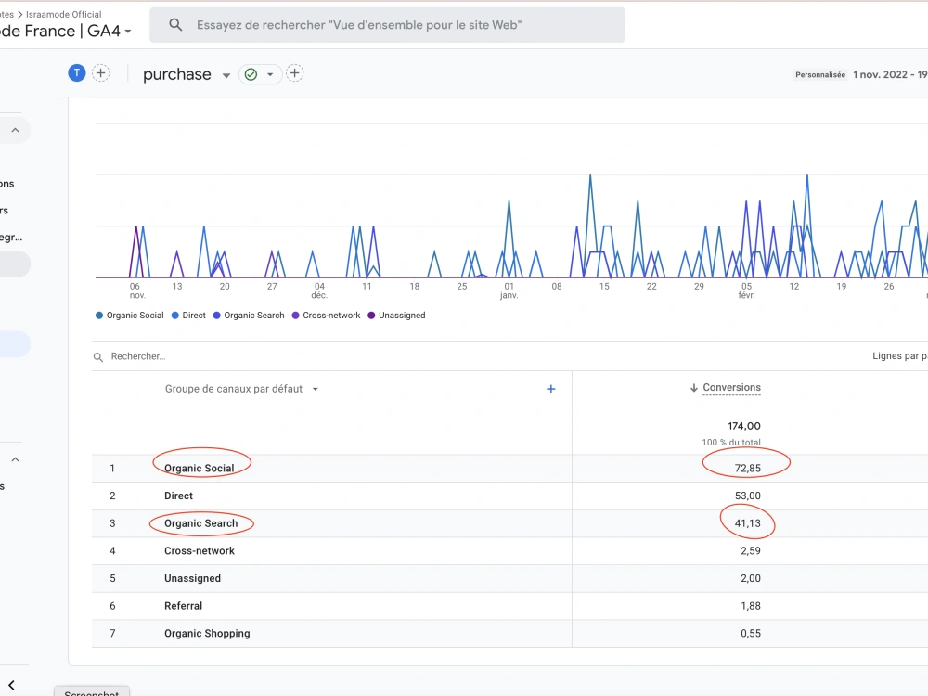This screenshot has width=928, height=696.
Task: Open the purchase event dropdown
Action: tap(226, 75)
